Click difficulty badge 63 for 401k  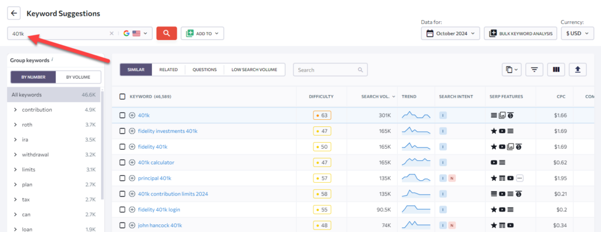(x=322, y=116)
